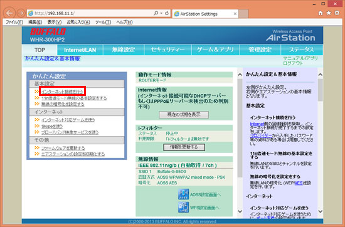Open ヘルプ(H) menu
The image size is (345, 227).
click(x=124, y=22)
